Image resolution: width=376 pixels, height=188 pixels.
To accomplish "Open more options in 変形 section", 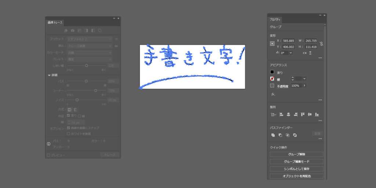I will point(320,58).
